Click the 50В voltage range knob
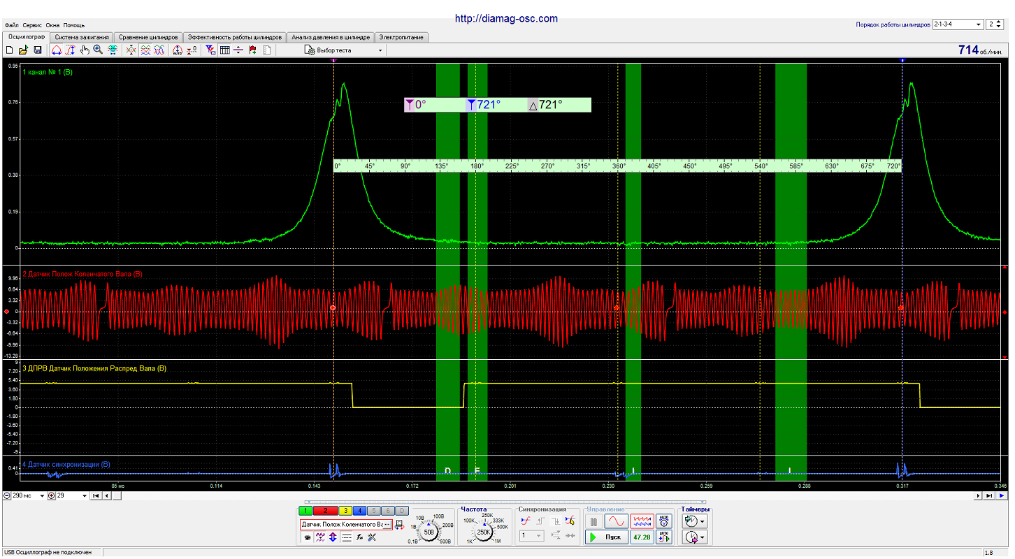The width and height of the screenshot is (1015, 559). (x=429, y=532)
